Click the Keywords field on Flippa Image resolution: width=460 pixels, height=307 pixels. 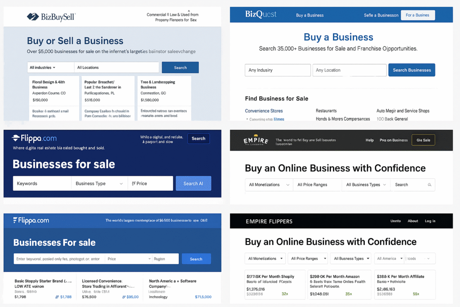(42, 183)
